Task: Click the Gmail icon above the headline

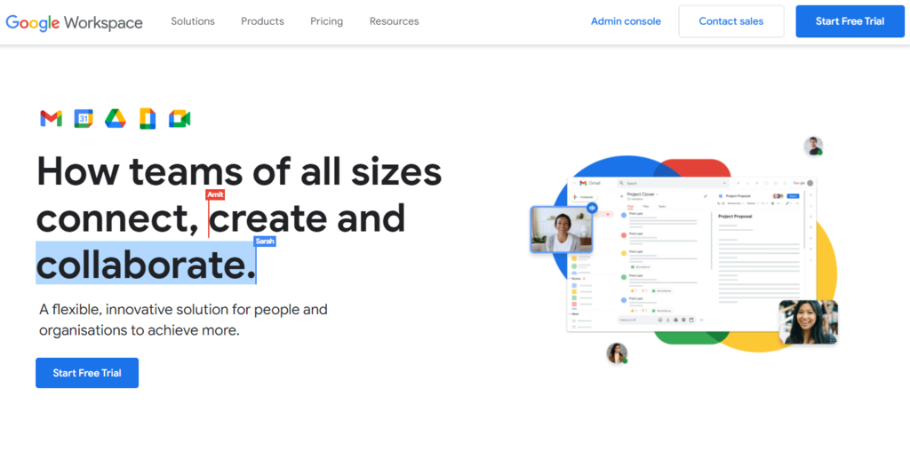Action: tap(51, 119)
